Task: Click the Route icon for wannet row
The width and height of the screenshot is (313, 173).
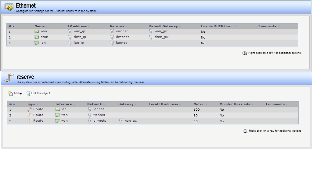Action: pos(30,115)
